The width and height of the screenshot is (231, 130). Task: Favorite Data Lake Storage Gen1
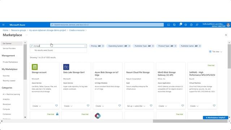(x=88, y=106)
